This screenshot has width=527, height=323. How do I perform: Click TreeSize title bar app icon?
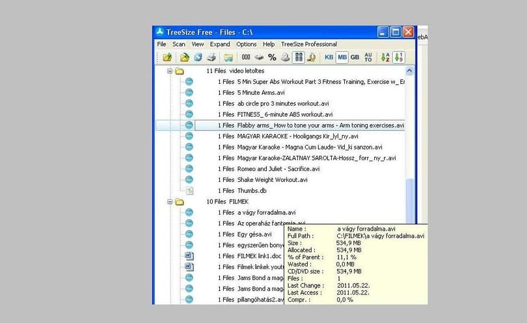click(160, 32)
